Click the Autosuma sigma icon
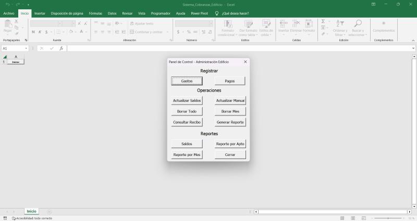Viewport: 417px width, 221px height. point(323,21)
